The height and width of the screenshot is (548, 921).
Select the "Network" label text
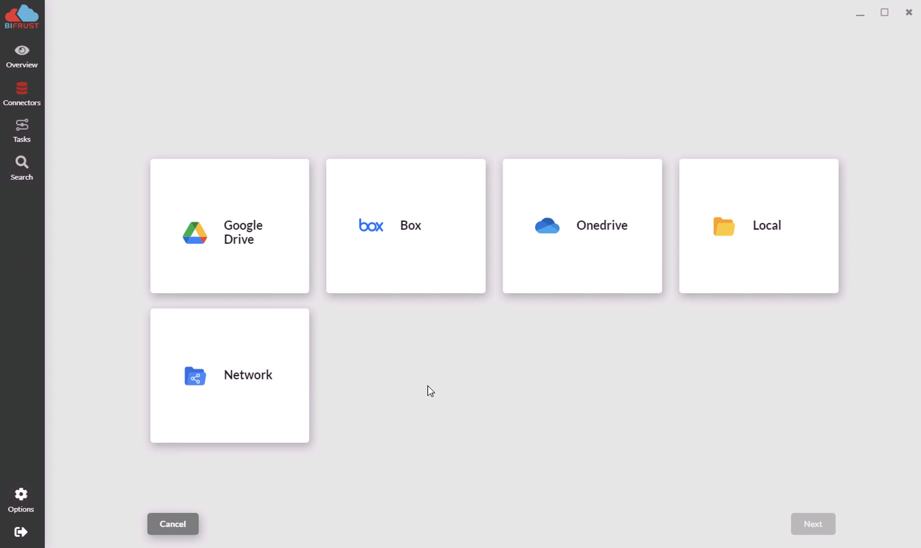tap(248, 375)
